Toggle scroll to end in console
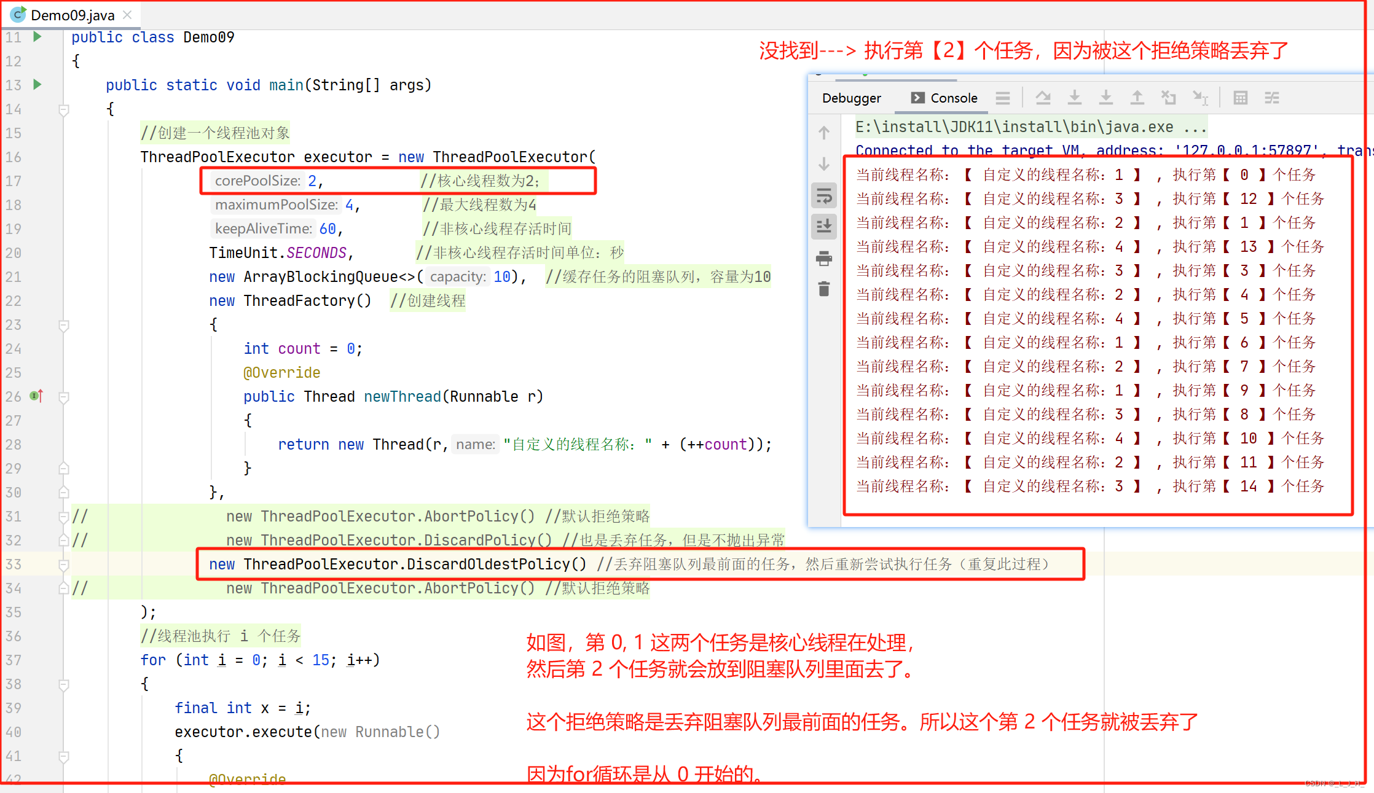Image resolution: width=1374 pixels, height=793 pixels. click(x=824, y=227)
